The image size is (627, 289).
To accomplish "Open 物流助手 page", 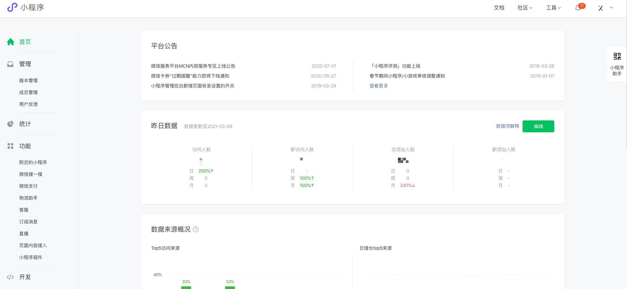I will (28, 198).
